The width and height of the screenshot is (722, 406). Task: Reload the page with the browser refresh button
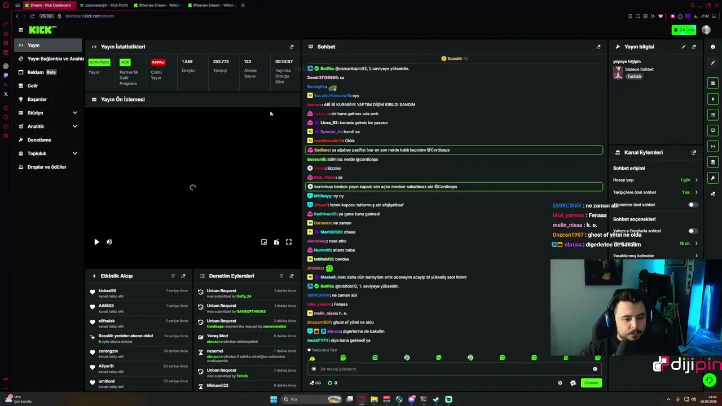pos(32,16)
